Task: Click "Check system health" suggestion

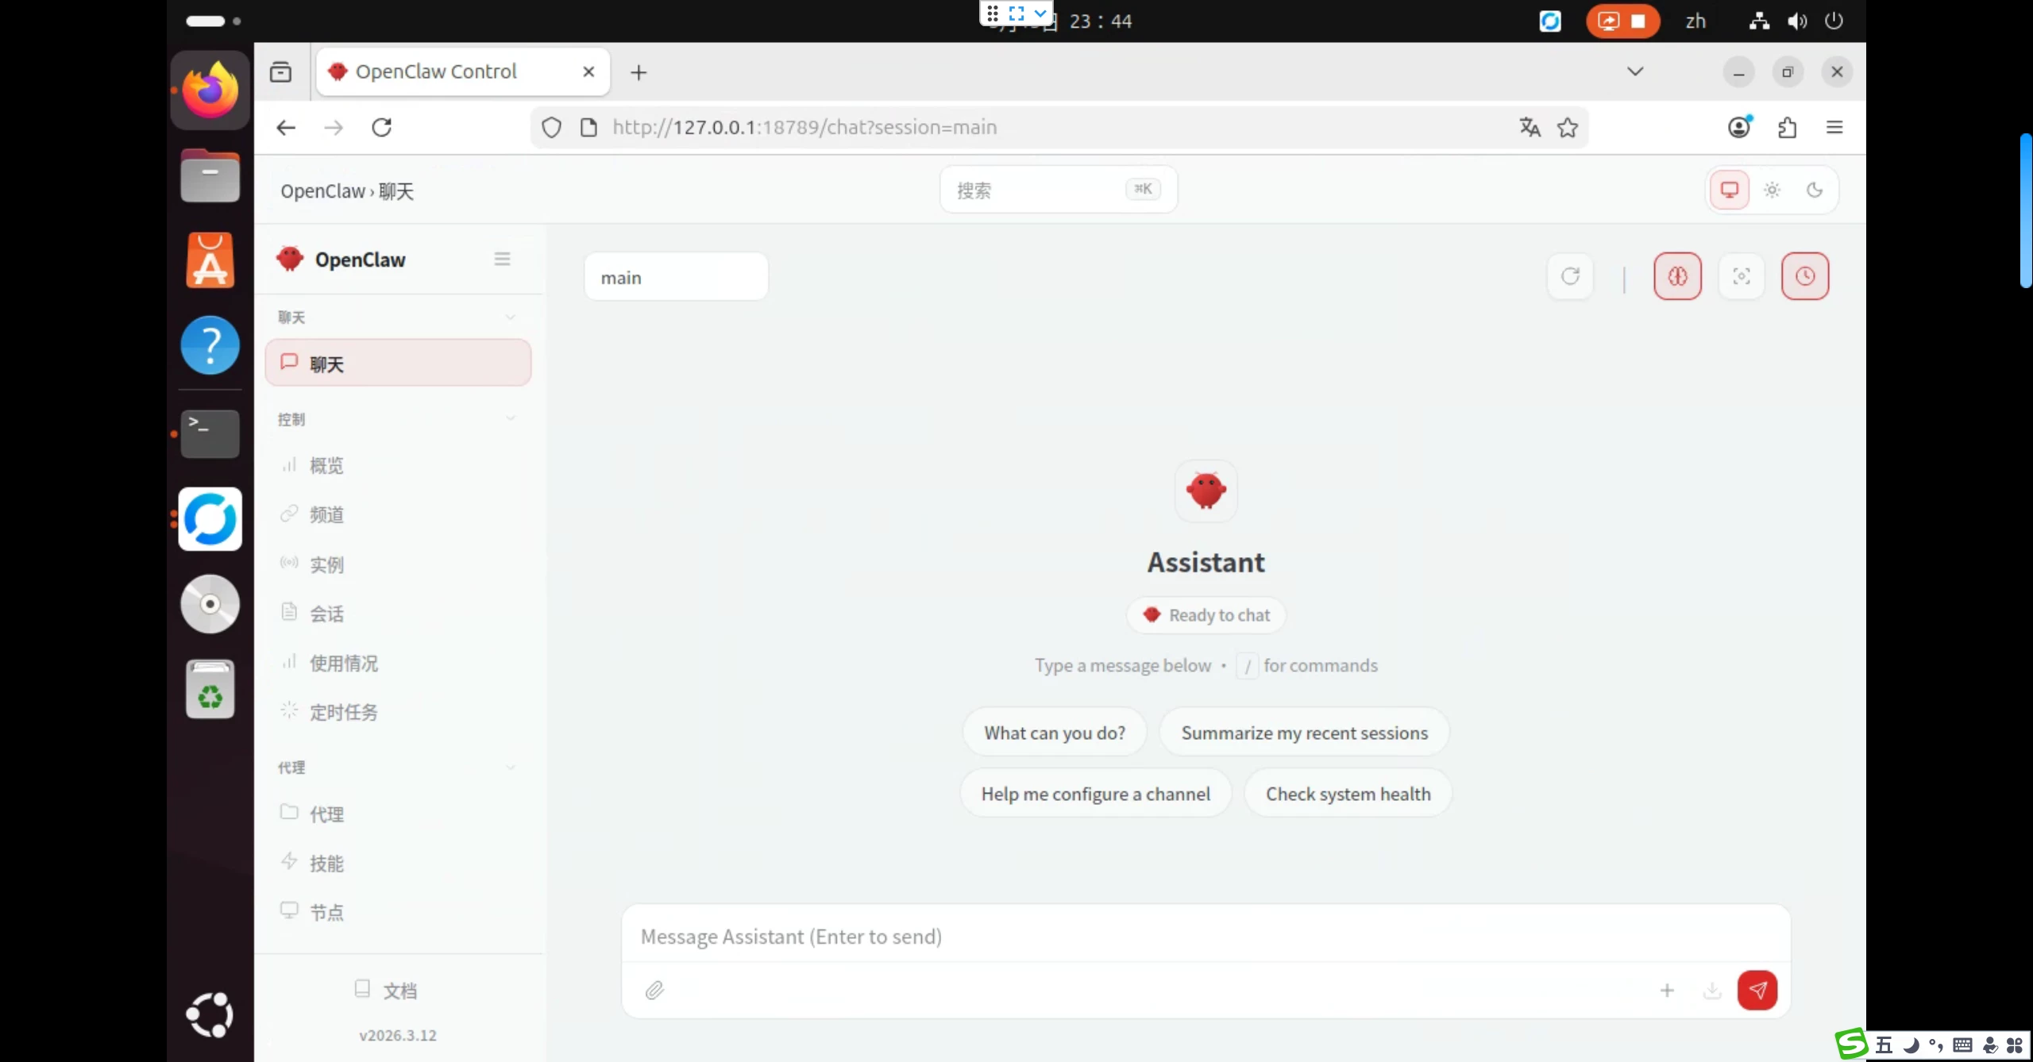Action: [x=1348, y=794]
